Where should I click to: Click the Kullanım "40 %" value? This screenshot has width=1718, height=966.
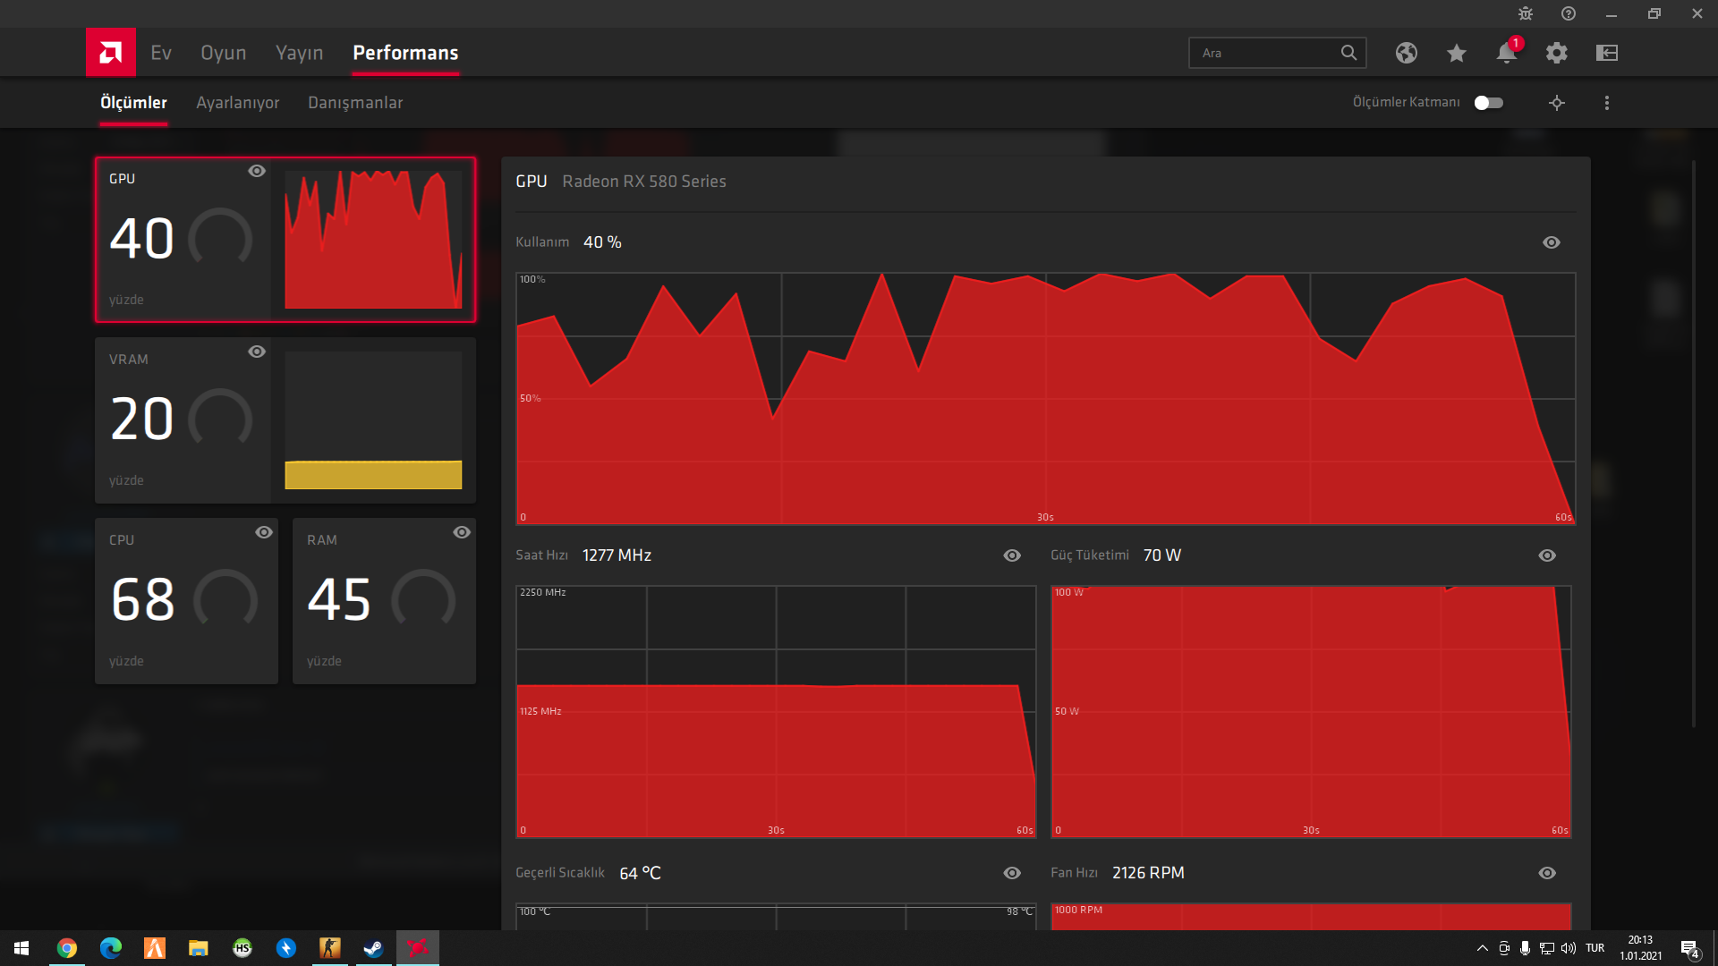pos(602,242)
